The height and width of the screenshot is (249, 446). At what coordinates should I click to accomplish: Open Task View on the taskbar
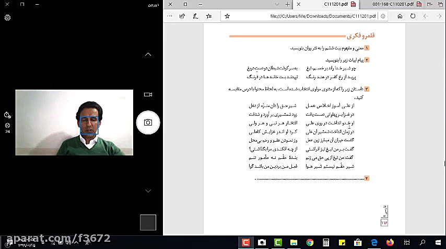click(x=407, y=242)
